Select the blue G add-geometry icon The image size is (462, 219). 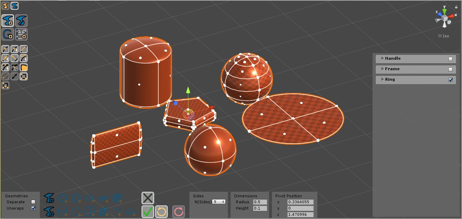pyautogui.click(x=7, y=34)
